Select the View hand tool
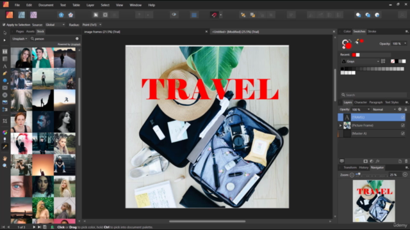The width and height of the screenshot is (410, 230). (x=4, y=158)
